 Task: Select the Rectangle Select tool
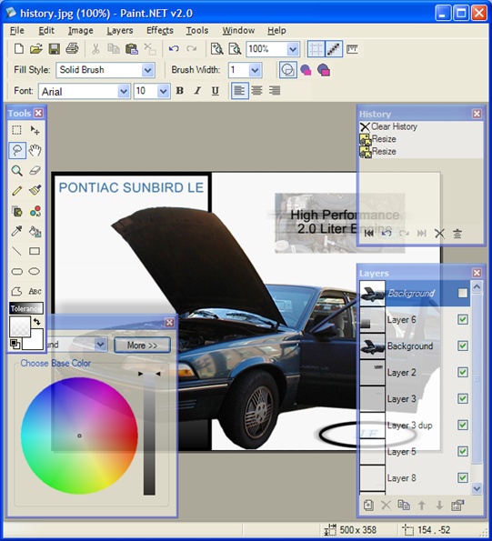click(x=16, y=130)
